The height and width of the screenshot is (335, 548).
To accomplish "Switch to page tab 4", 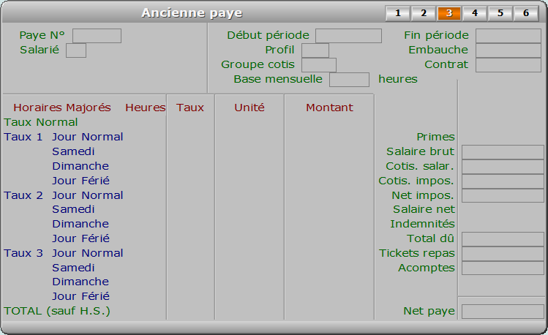I will tap(475, 13).
